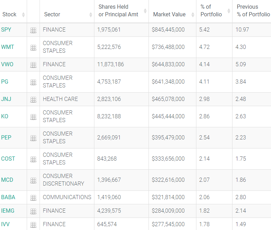Image resolution: width=271 pixels, height=230 pixels.
Task: Select market value $644,833,000
Action: coord(168,64)
